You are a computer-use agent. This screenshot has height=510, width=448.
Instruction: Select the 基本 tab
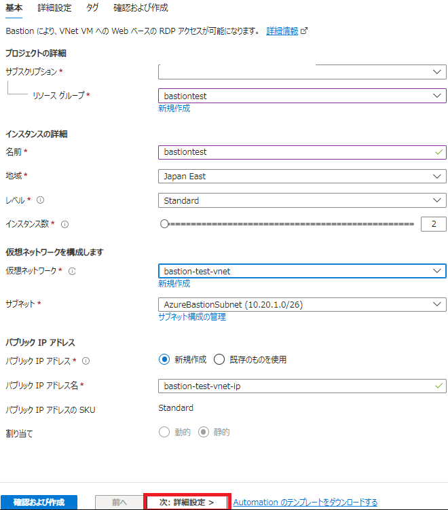pyautogui.click(x=14, y=7)
